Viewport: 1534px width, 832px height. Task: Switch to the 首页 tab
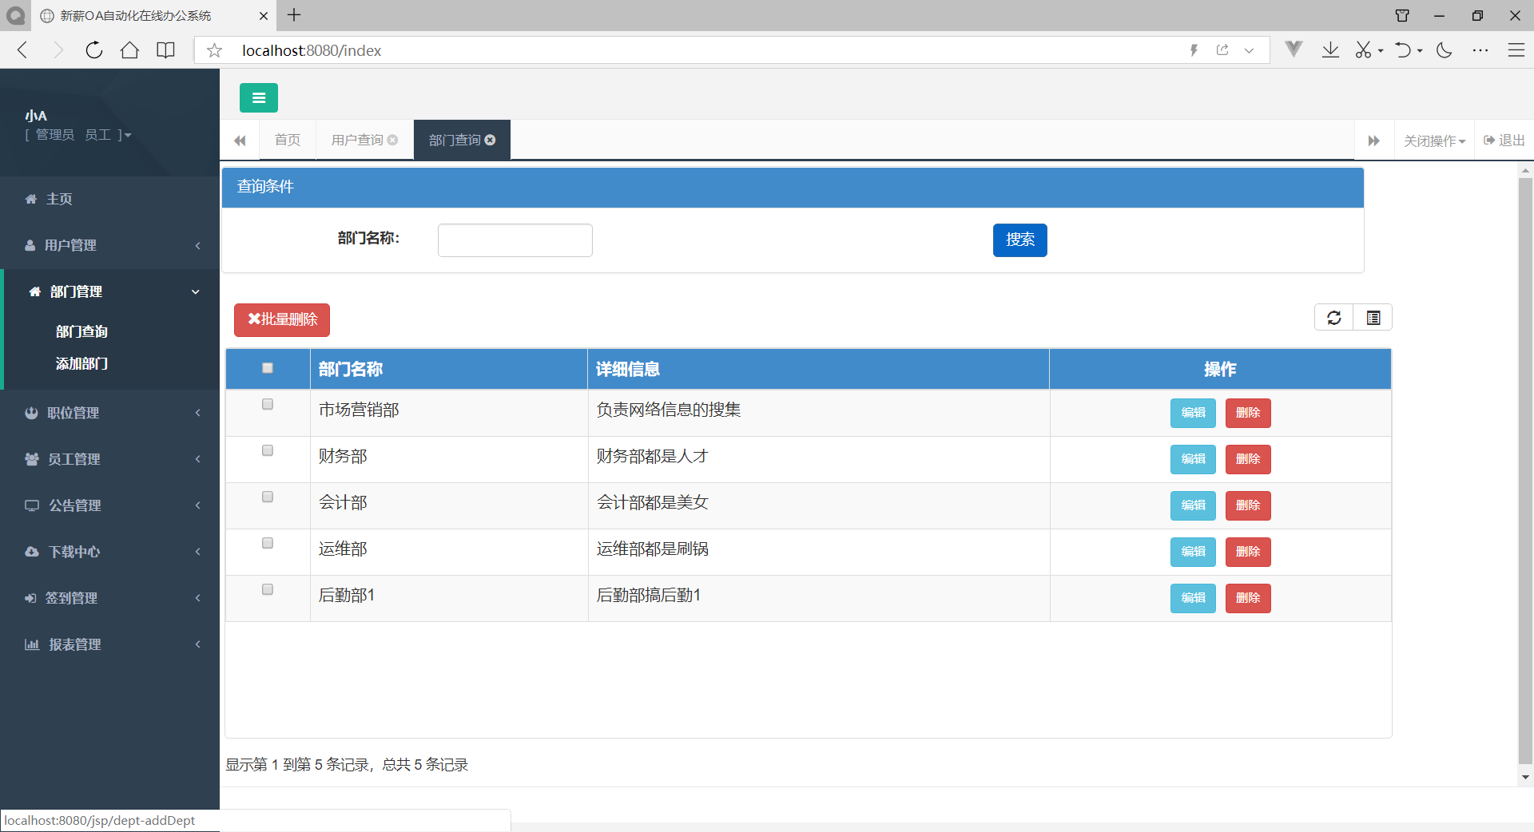pyautogui.click(x=287, y=140)
